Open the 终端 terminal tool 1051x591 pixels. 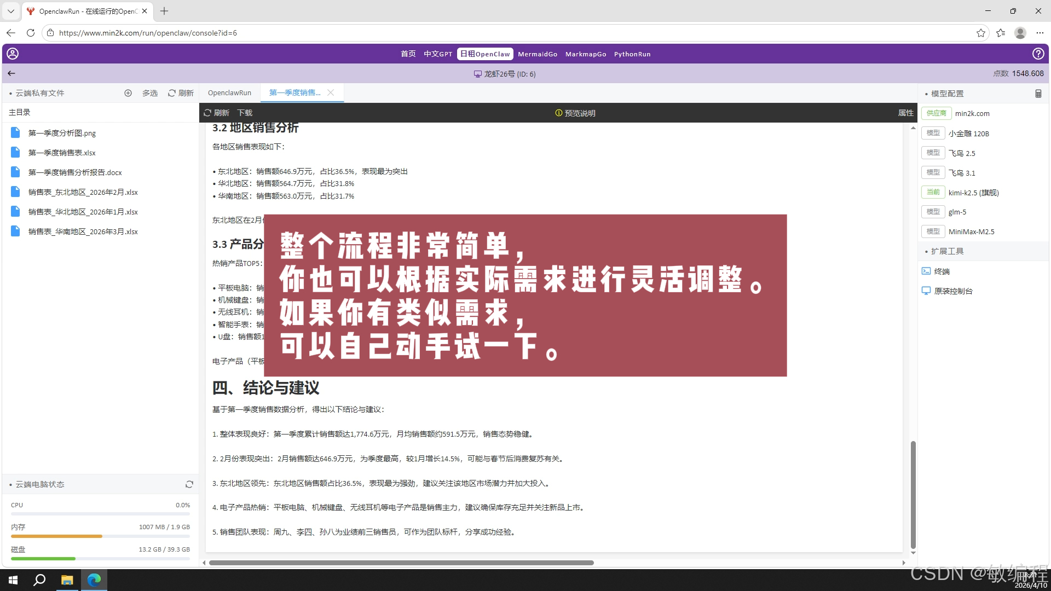[x=943, y=271]
